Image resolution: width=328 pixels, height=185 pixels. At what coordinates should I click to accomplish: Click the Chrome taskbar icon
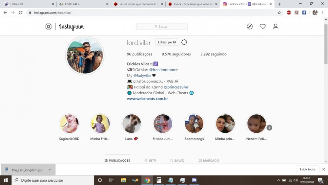(147, 180)
